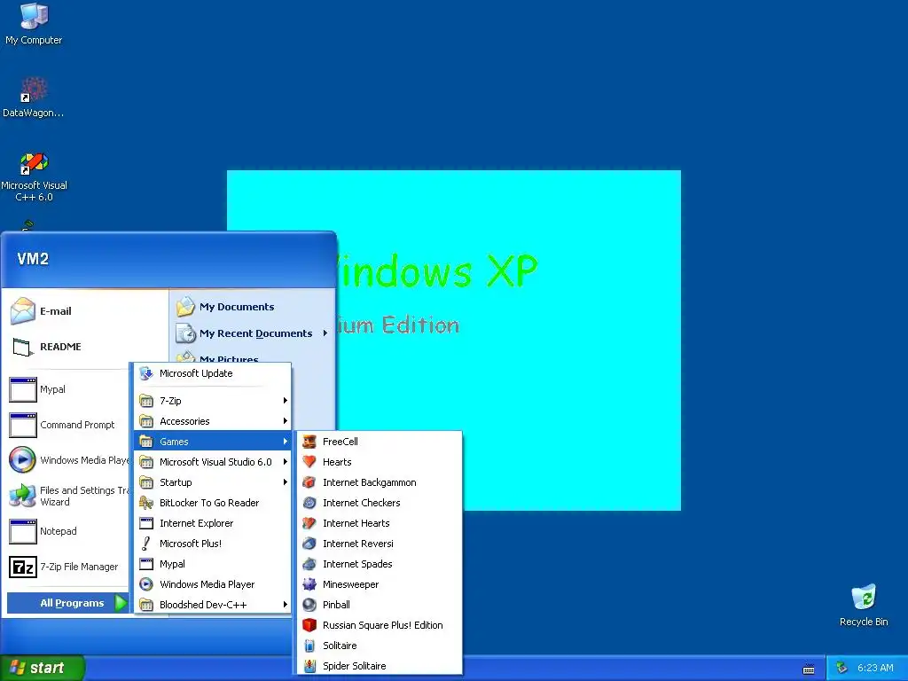
Task: Expand My Recent Documents arrow
Action: click(x=325, y=333)
